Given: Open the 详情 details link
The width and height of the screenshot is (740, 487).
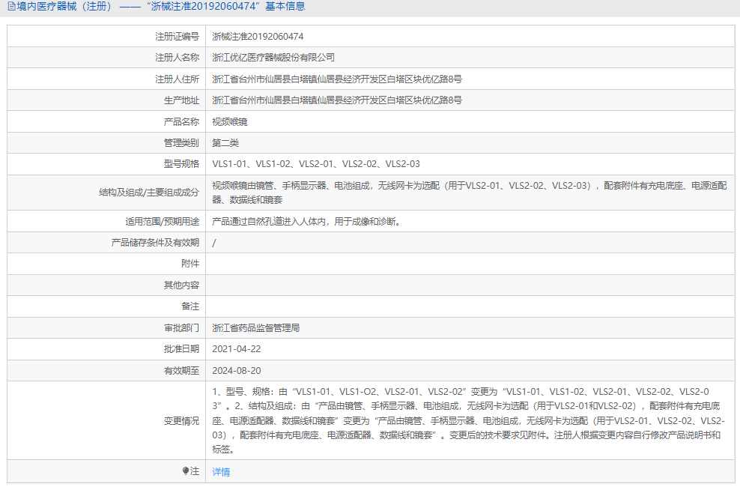Looking at the screenshot, I should tap(222, 471).
